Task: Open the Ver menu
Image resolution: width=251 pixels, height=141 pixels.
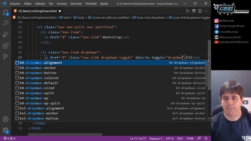Action: point(51,4)
